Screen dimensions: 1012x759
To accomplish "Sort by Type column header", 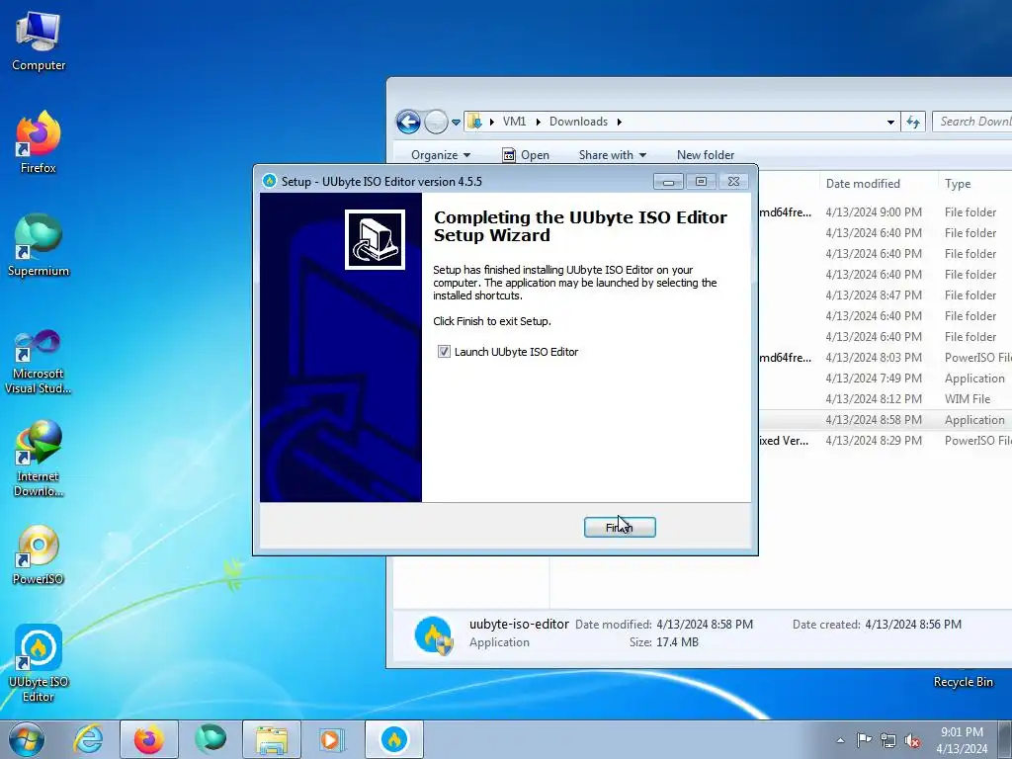I will point(974,183).
